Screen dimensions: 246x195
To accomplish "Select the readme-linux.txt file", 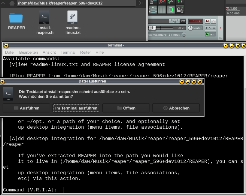I will tap(73, 23).
